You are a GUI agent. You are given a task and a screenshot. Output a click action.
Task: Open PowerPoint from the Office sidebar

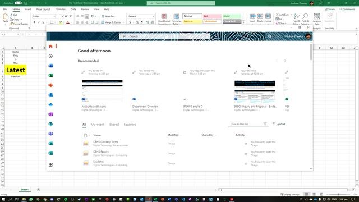point(50,85)
